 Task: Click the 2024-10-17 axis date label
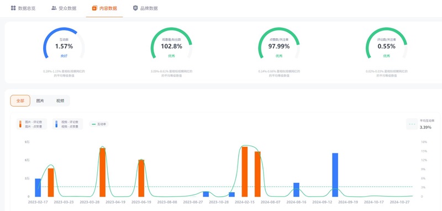(x=374, y=202)
